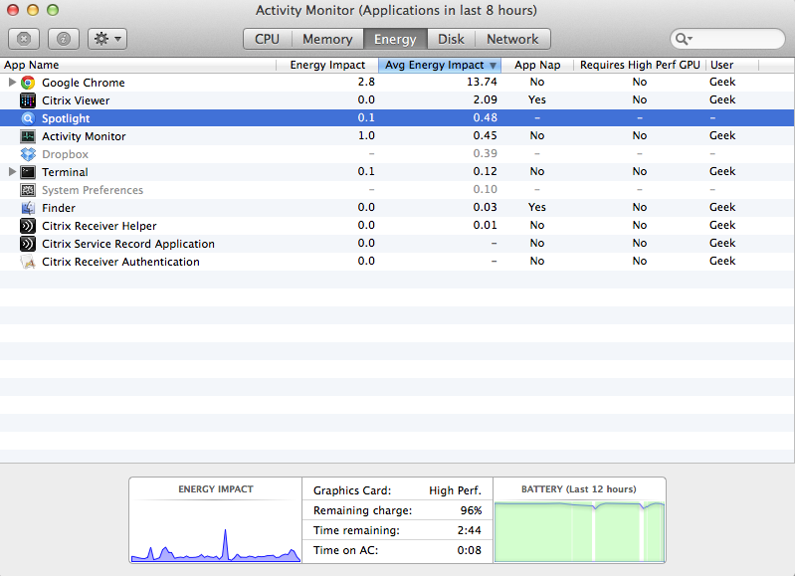Switch to the Memory tab

(327, 39)
